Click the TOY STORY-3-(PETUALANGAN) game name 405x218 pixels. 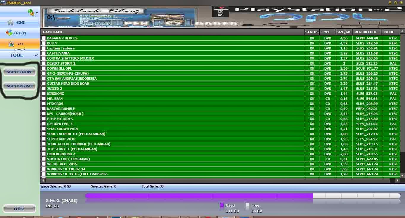[72, 149]
